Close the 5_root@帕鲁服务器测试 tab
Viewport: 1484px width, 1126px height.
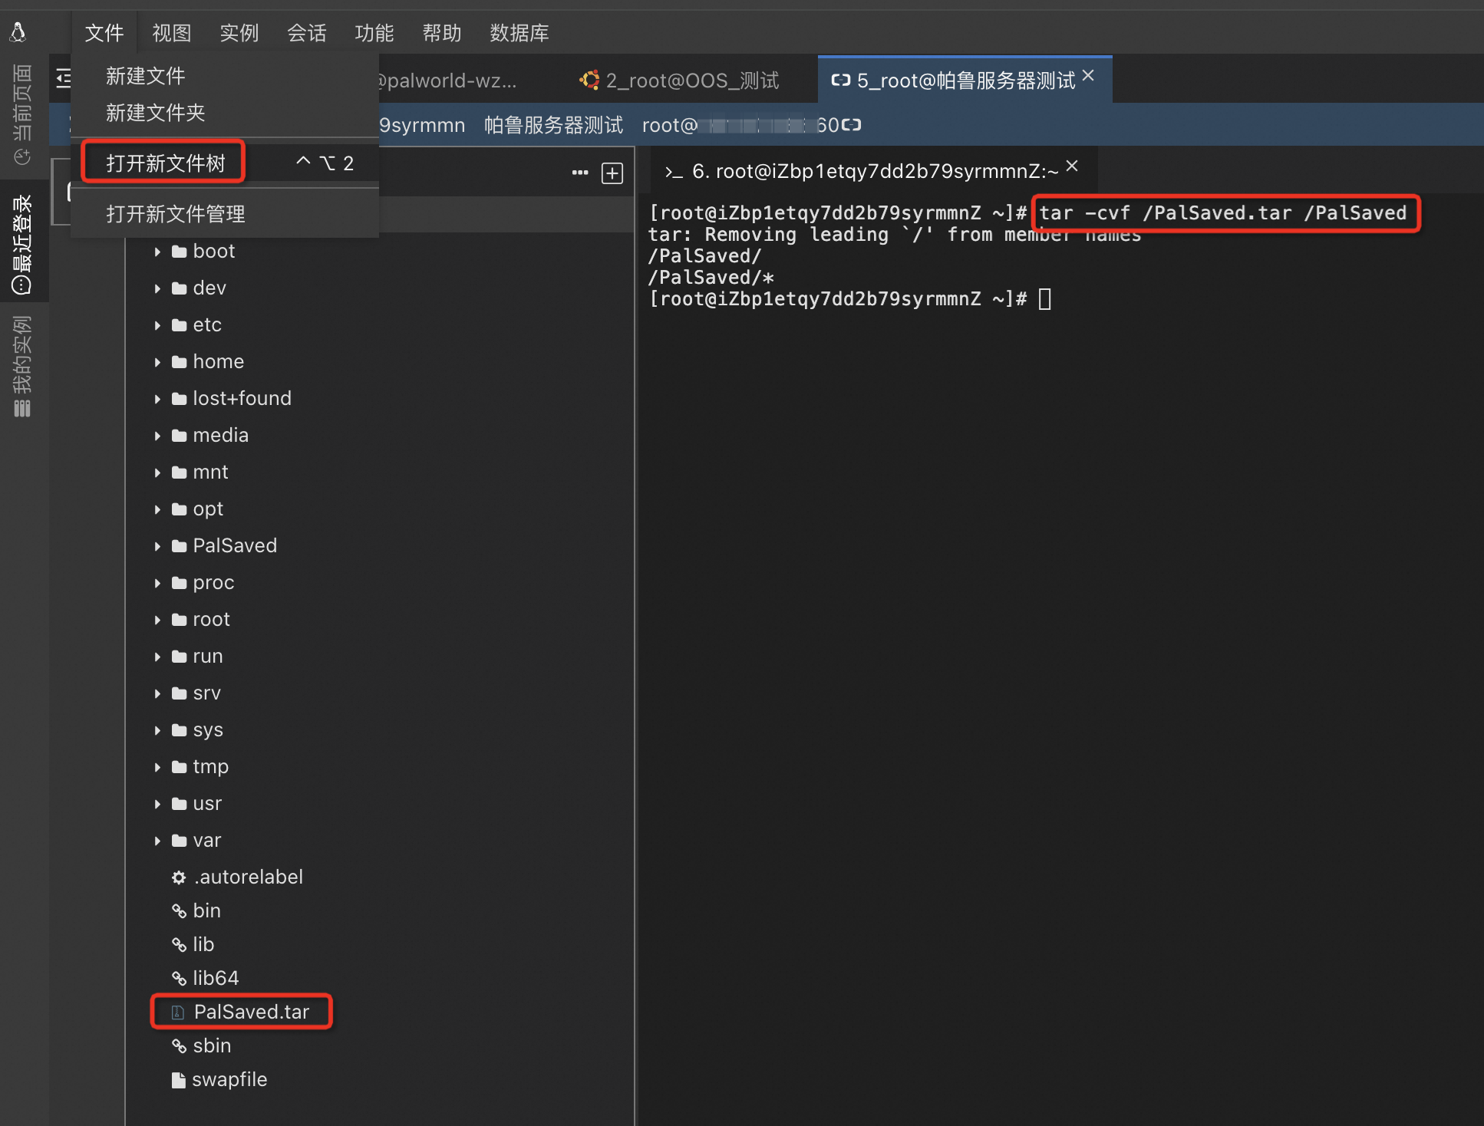click(1088, 76)
